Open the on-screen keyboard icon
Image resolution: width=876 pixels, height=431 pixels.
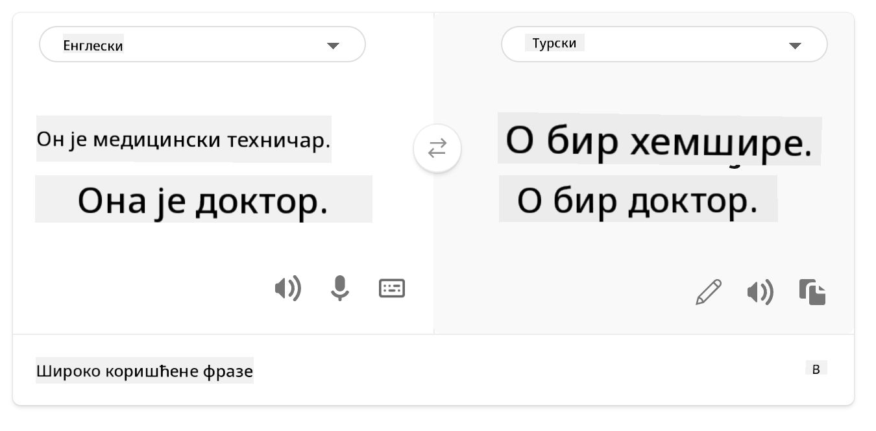click(392, 288)
